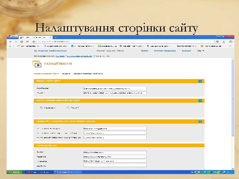Collapse the email notifications section
The height and width of the screenshot is (179, 239).
(200, 121)
